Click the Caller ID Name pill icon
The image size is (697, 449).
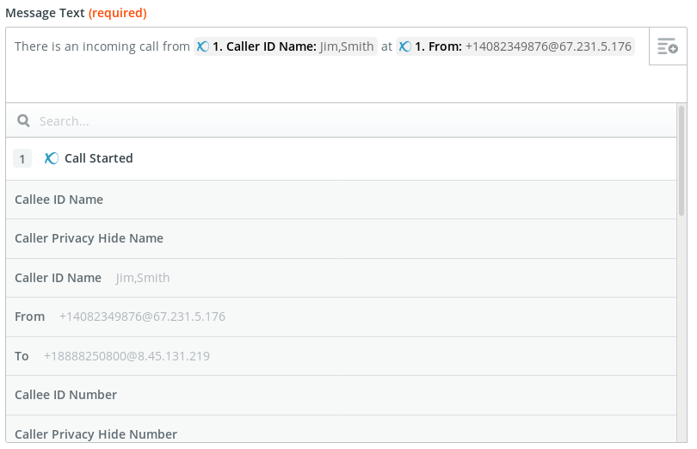pos(203,46)
